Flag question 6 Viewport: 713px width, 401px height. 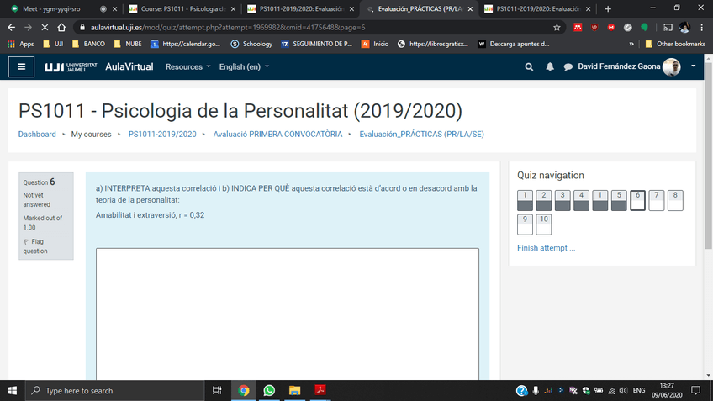pyautogui.click(x=34, y=245)
